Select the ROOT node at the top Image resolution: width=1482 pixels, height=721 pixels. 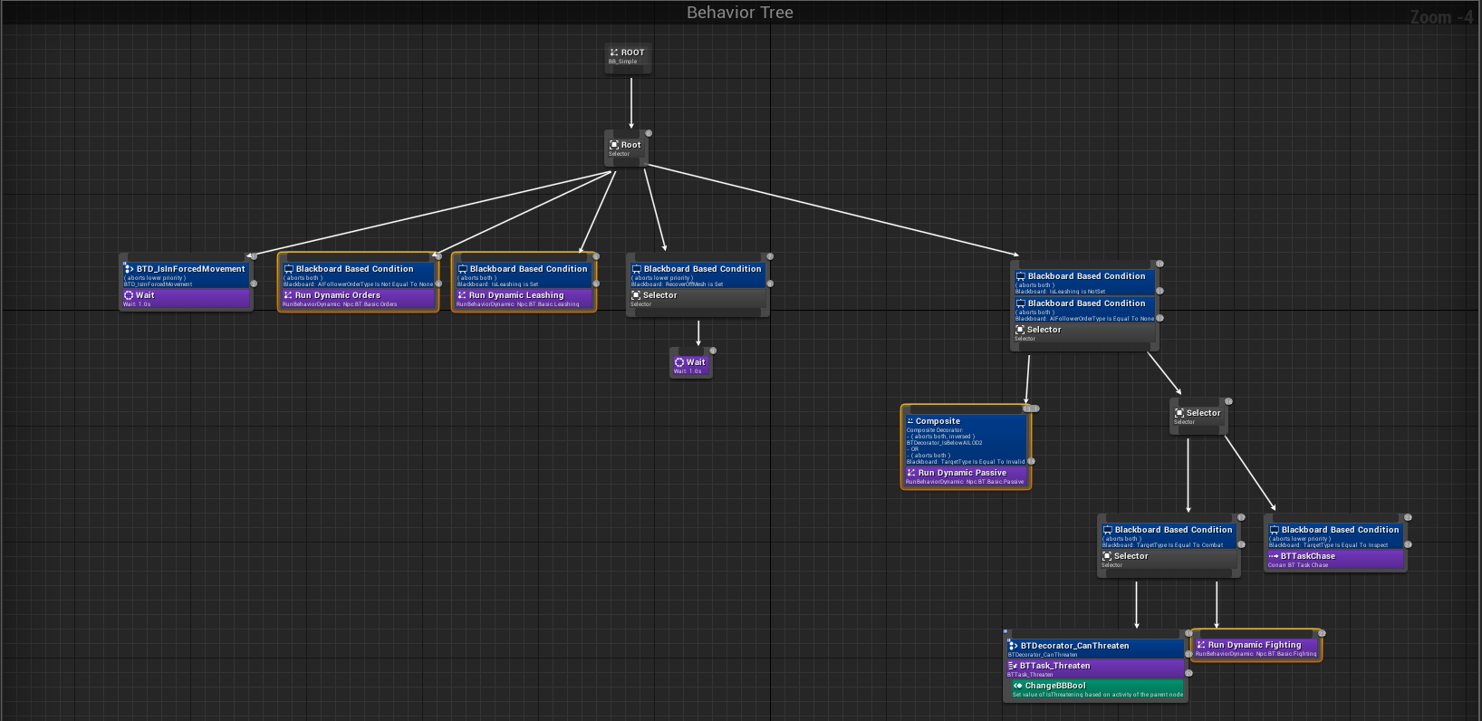tap(628, 56)
